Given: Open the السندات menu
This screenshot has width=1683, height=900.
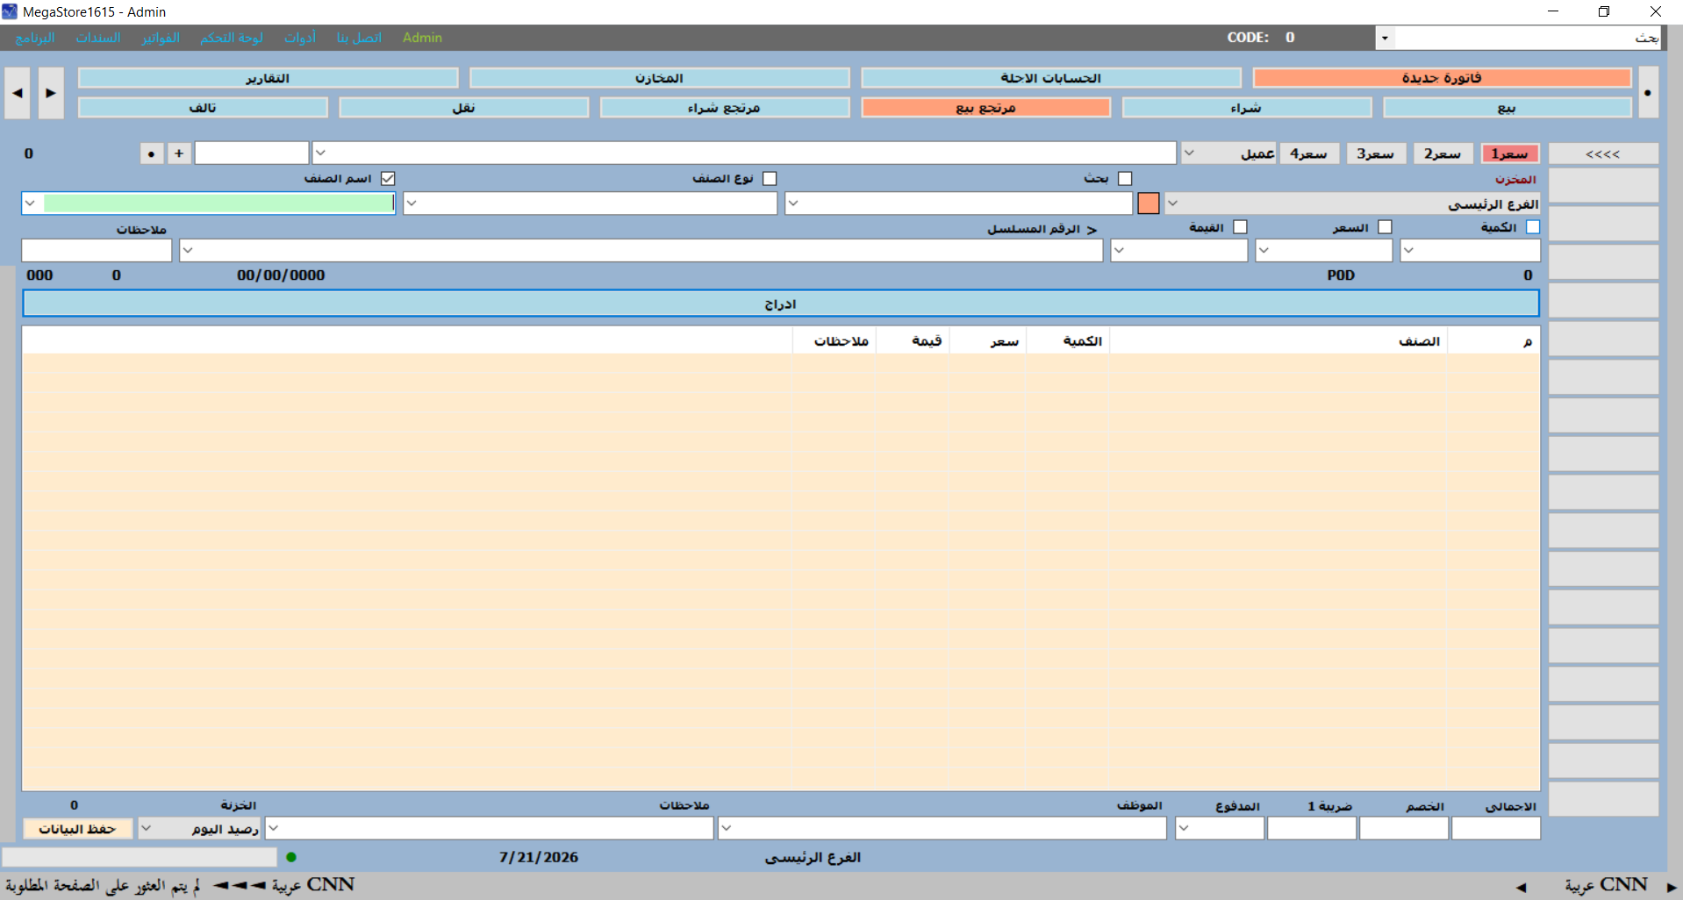Looking at the screenshot, I should tap(98, 38).
